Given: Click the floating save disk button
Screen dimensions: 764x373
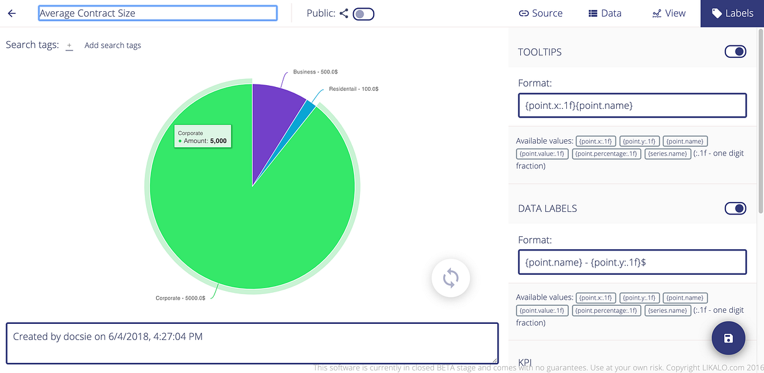Looking at the screenshot, I should [x=729, y=338].
